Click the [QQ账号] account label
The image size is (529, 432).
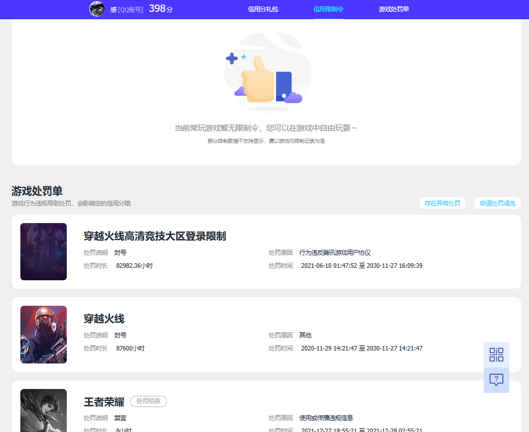click(131, 10)
